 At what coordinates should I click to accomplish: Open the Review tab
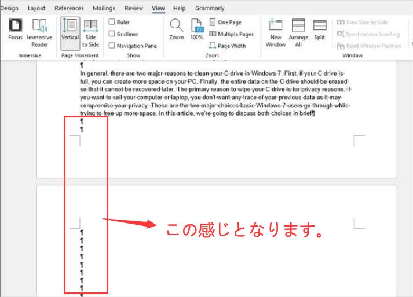(x=134, y=8)
